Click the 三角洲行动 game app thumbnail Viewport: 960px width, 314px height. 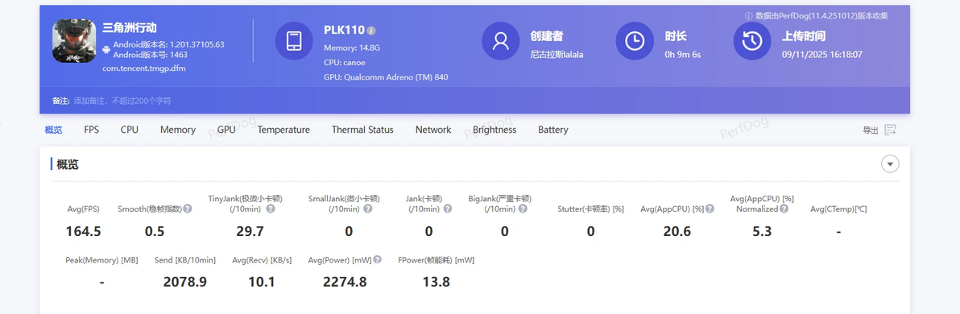(x=74, y=40)
